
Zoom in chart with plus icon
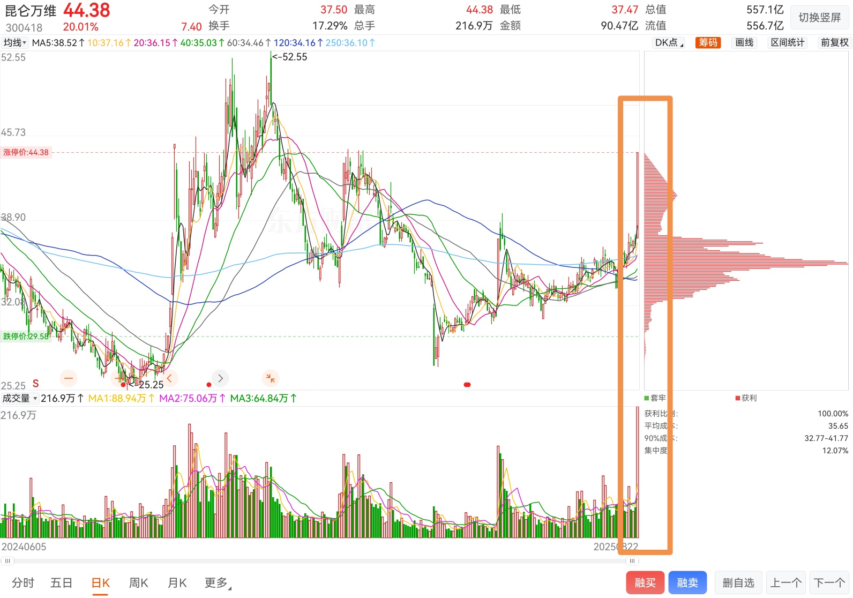(x=118, y=378)
